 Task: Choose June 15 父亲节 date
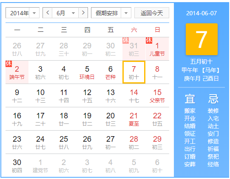coord(157,95)
